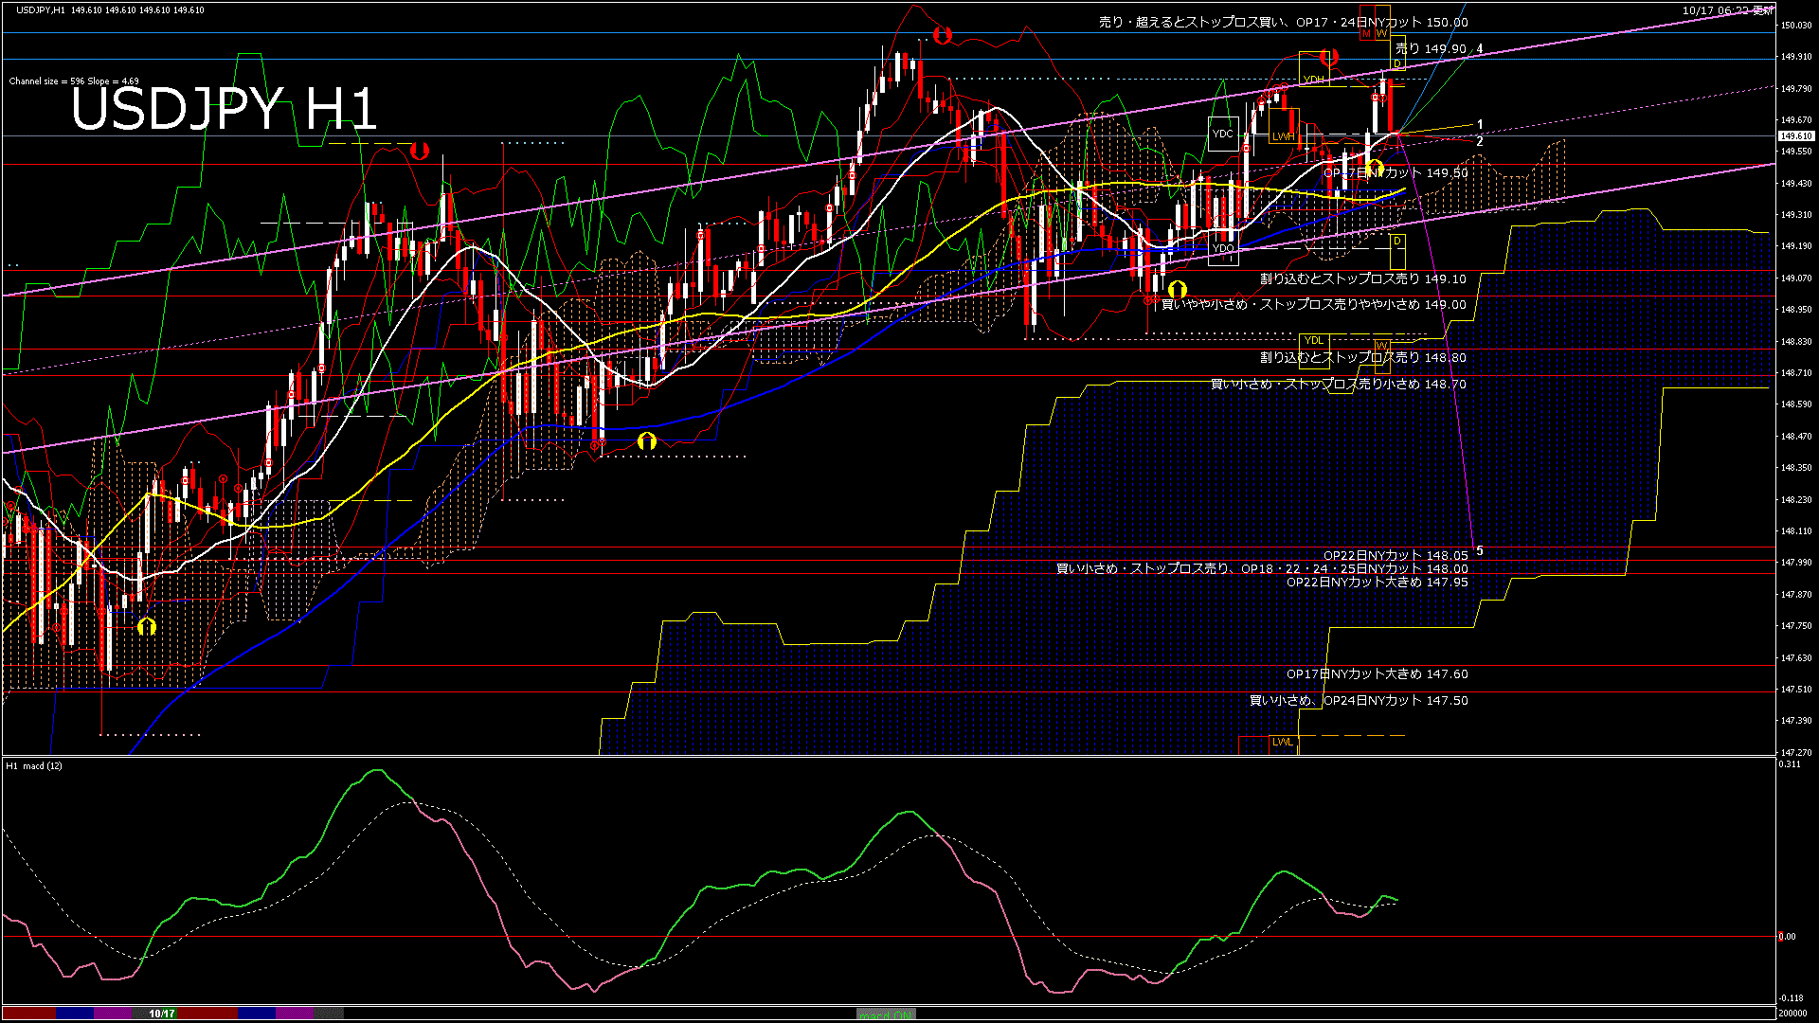Toggle the macd ON button
This screenshot has height=1023, width=1819.
tap(886, 1014)
